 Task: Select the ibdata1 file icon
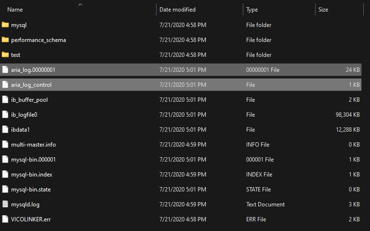(5, 129)
